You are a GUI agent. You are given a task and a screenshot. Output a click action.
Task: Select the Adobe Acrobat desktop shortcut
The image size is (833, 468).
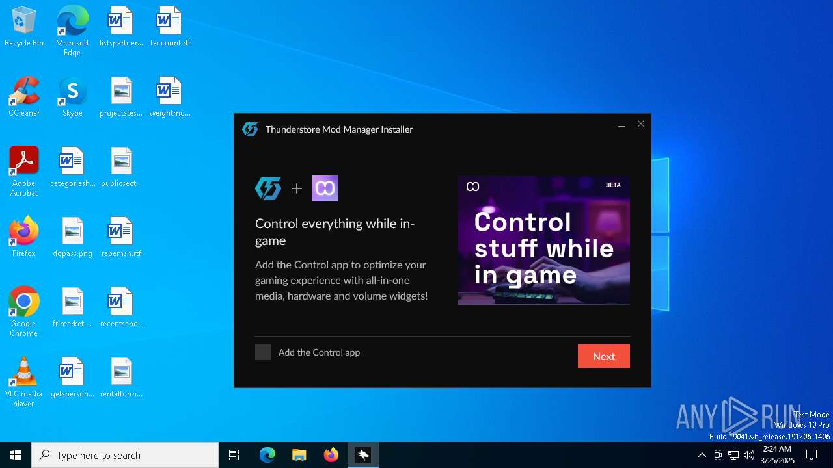coord(24,172)
